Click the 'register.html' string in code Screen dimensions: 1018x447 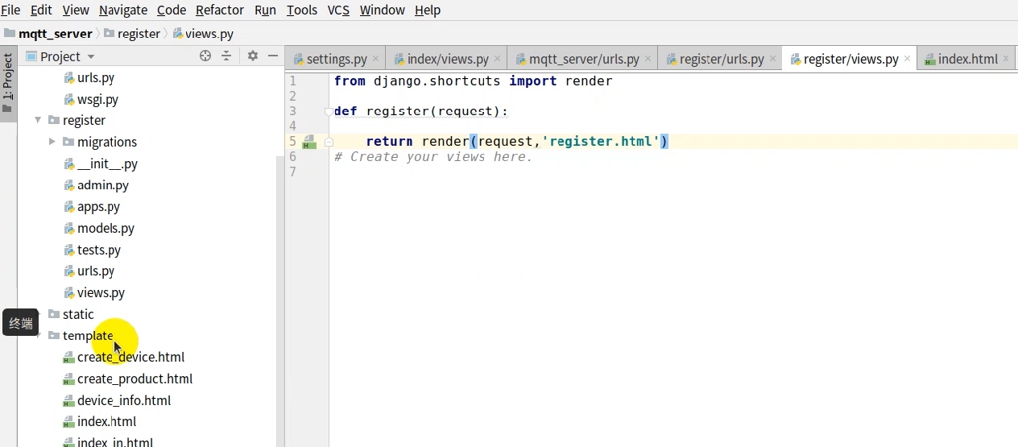pos(601,142)
